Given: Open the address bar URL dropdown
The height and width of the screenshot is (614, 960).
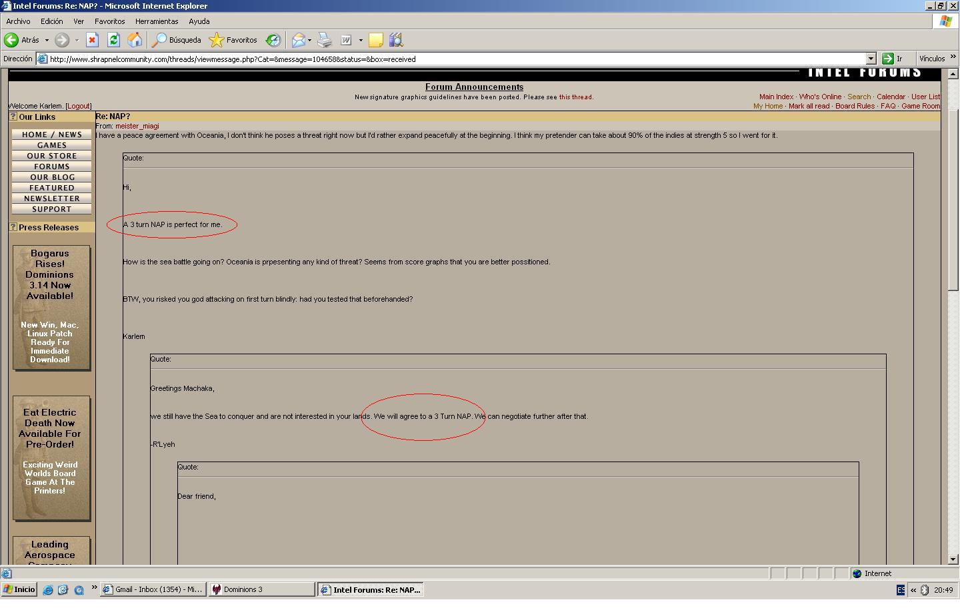Looking at the screenshot, I should click(x=870, y=59).
